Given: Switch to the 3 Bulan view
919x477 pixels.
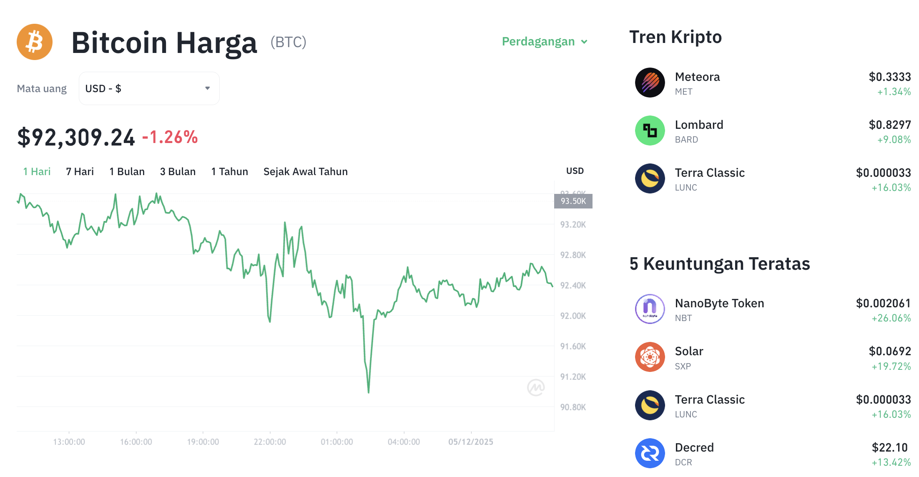Looking at the screenshot, I should (178, 171).
